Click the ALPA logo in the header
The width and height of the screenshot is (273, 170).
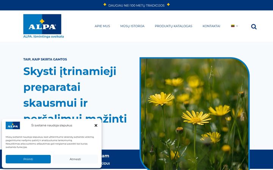42,24
